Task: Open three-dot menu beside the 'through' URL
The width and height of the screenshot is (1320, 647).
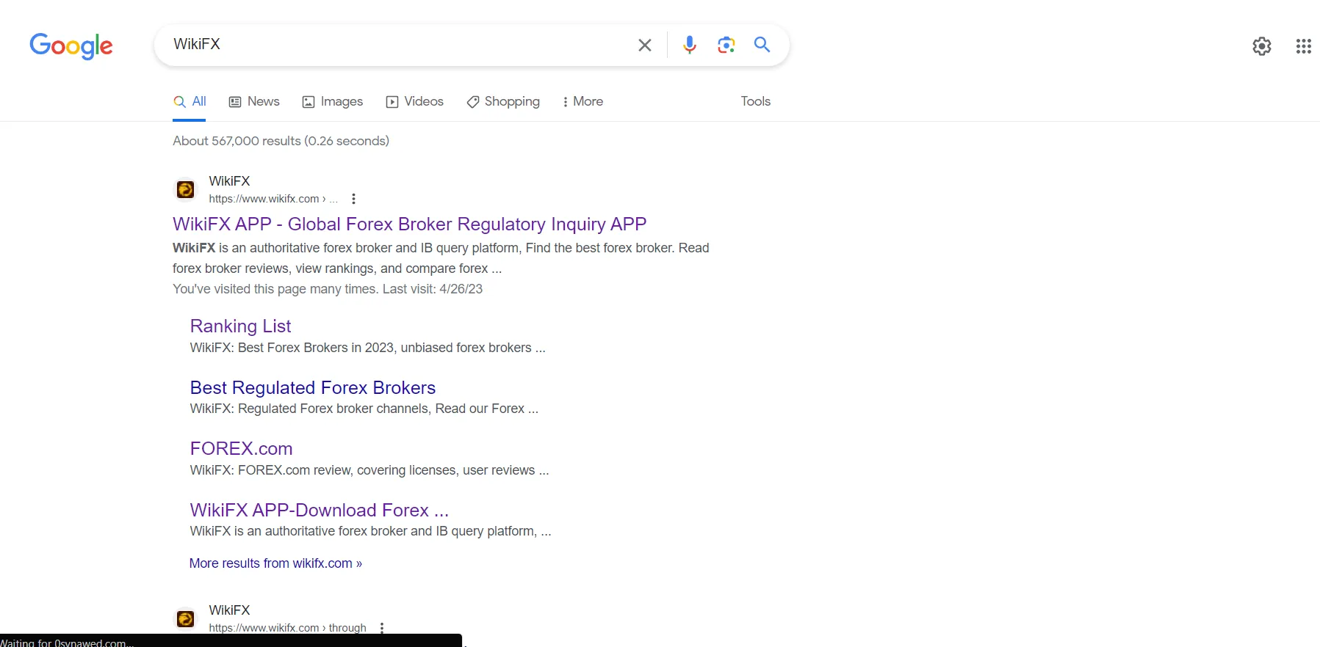Action: 382,628
